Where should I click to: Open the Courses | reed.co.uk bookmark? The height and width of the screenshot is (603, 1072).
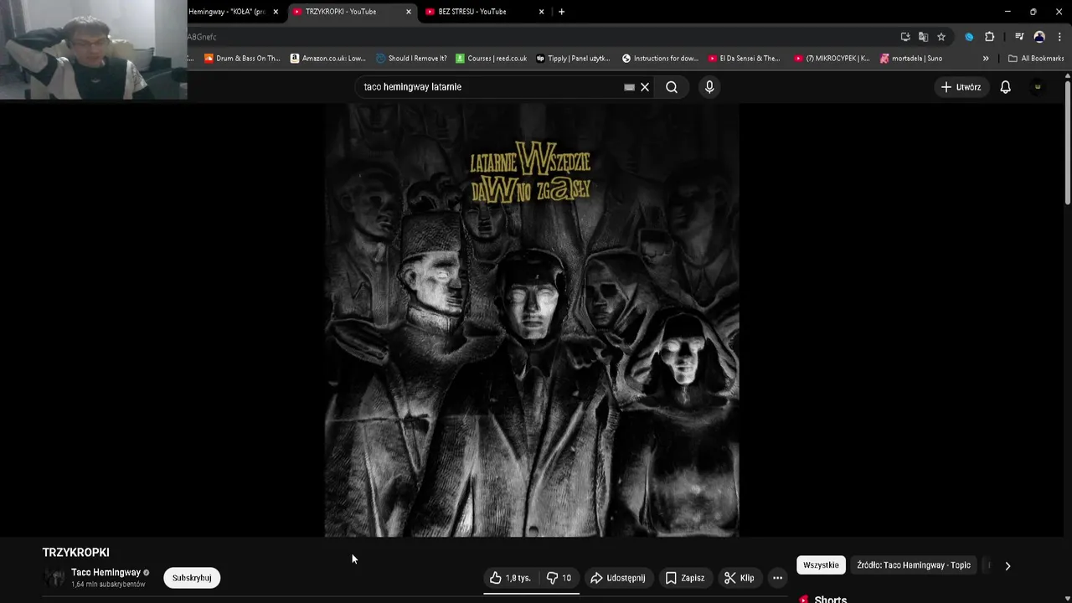[x=492, y=59]
